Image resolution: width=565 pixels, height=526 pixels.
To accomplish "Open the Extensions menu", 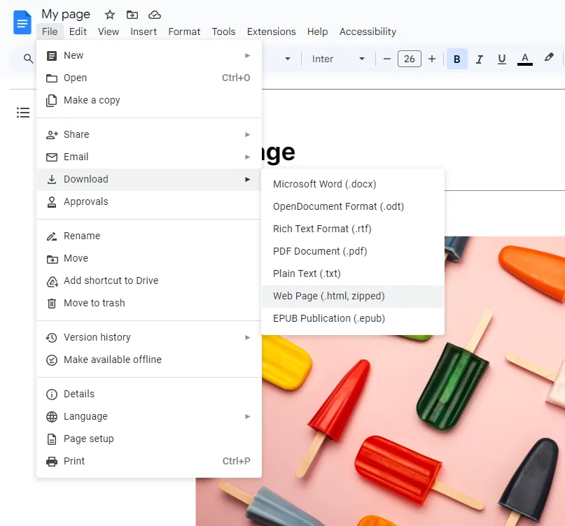I will pos(271,31).
